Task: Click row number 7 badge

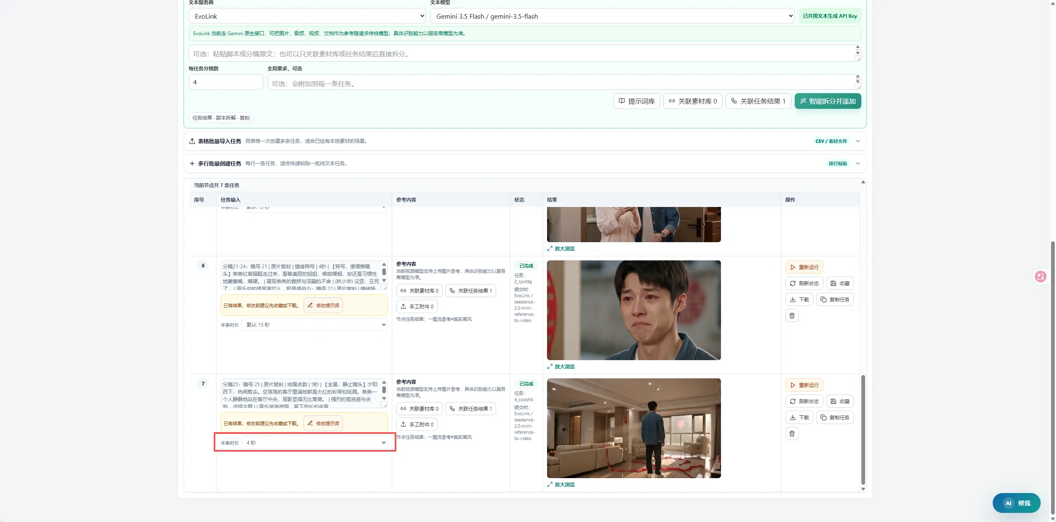Action: [x=203, y=384]
